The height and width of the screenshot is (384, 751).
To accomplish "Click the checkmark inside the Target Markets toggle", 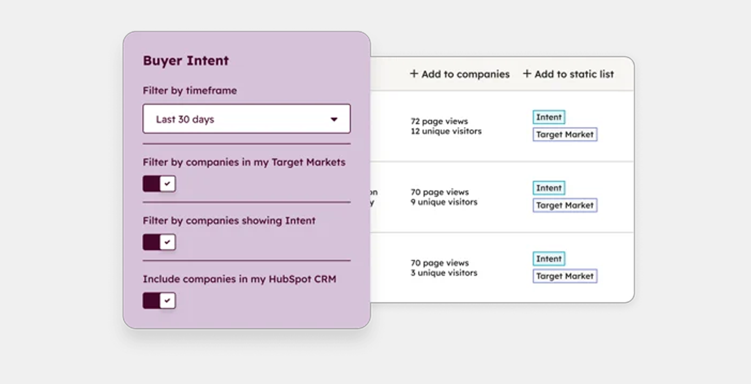I will (x=167, y=183).
